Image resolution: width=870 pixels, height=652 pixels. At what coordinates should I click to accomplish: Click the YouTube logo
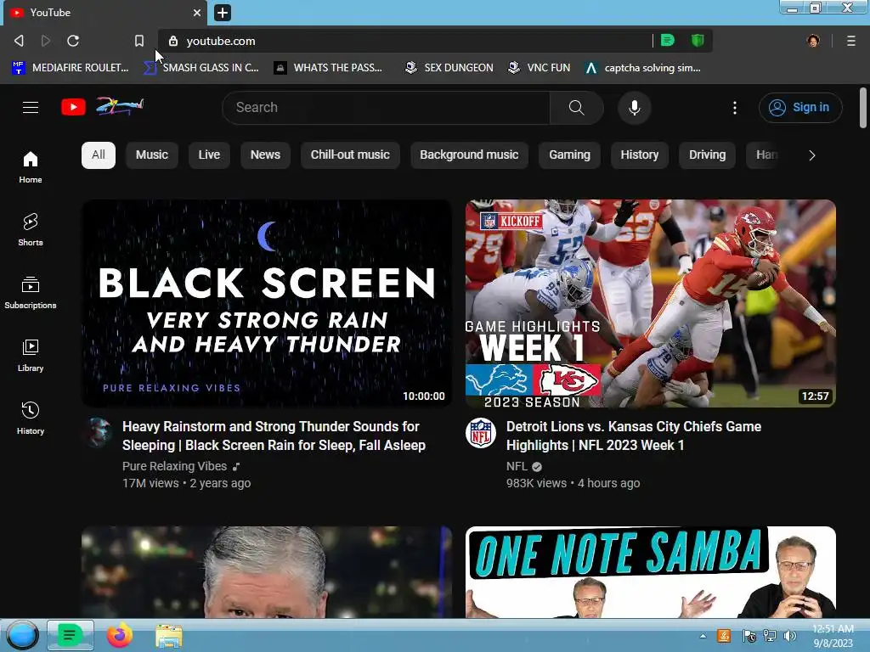103,106
